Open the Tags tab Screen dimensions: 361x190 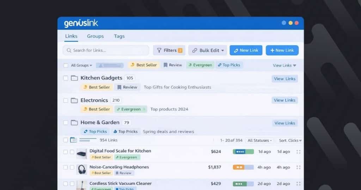click(x=119, y=36)
